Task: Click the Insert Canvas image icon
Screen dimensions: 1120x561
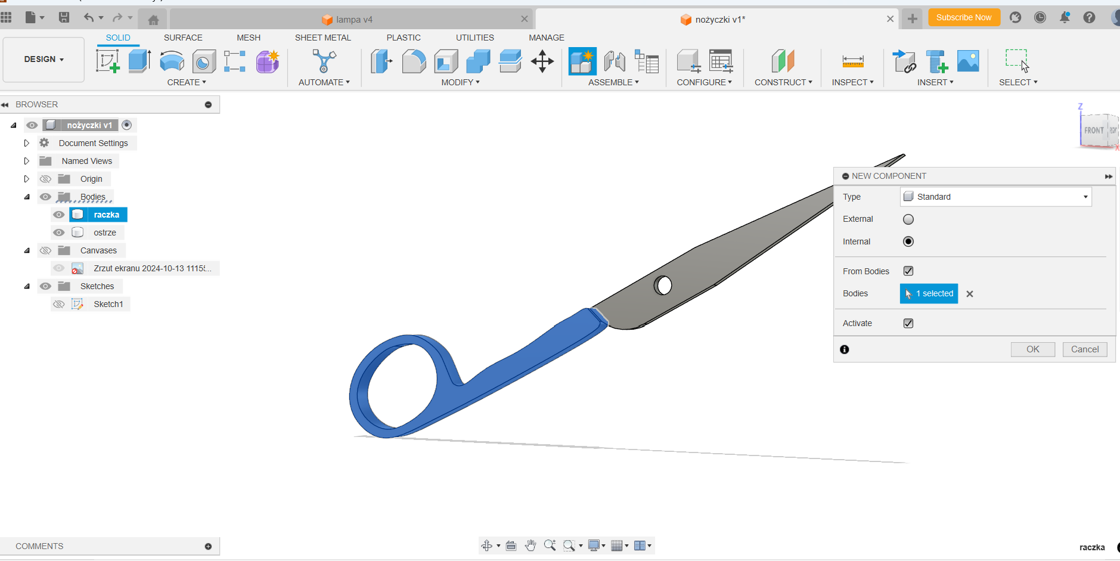Action: click(968, 61)
